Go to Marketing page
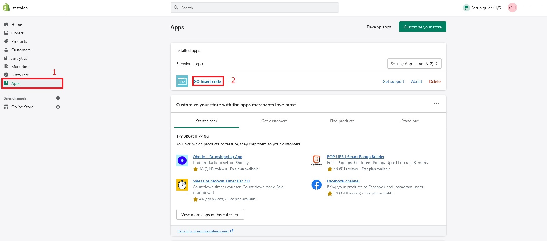The height and width of the screenshot is (241, 547). pos(20,67)
